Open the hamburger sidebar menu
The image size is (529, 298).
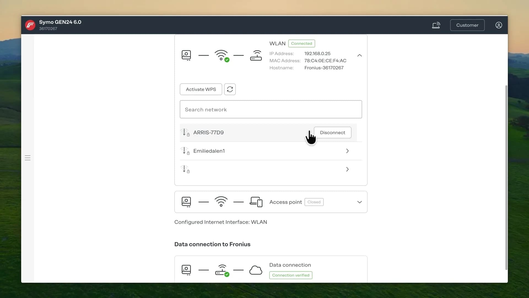click(x=28, y=158)
